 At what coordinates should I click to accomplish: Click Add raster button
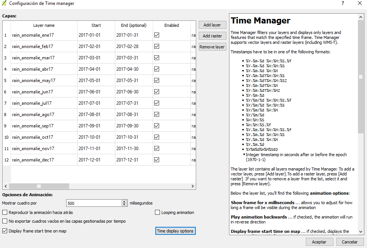pos(212,36)
